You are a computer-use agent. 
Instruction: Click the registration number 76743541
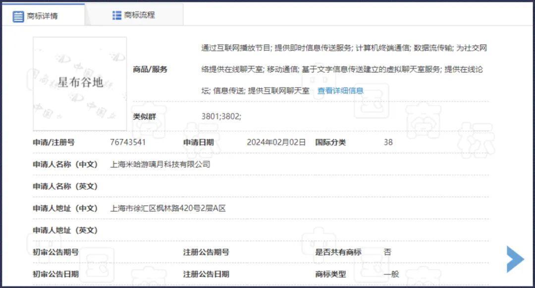click(x=128, y=142)
